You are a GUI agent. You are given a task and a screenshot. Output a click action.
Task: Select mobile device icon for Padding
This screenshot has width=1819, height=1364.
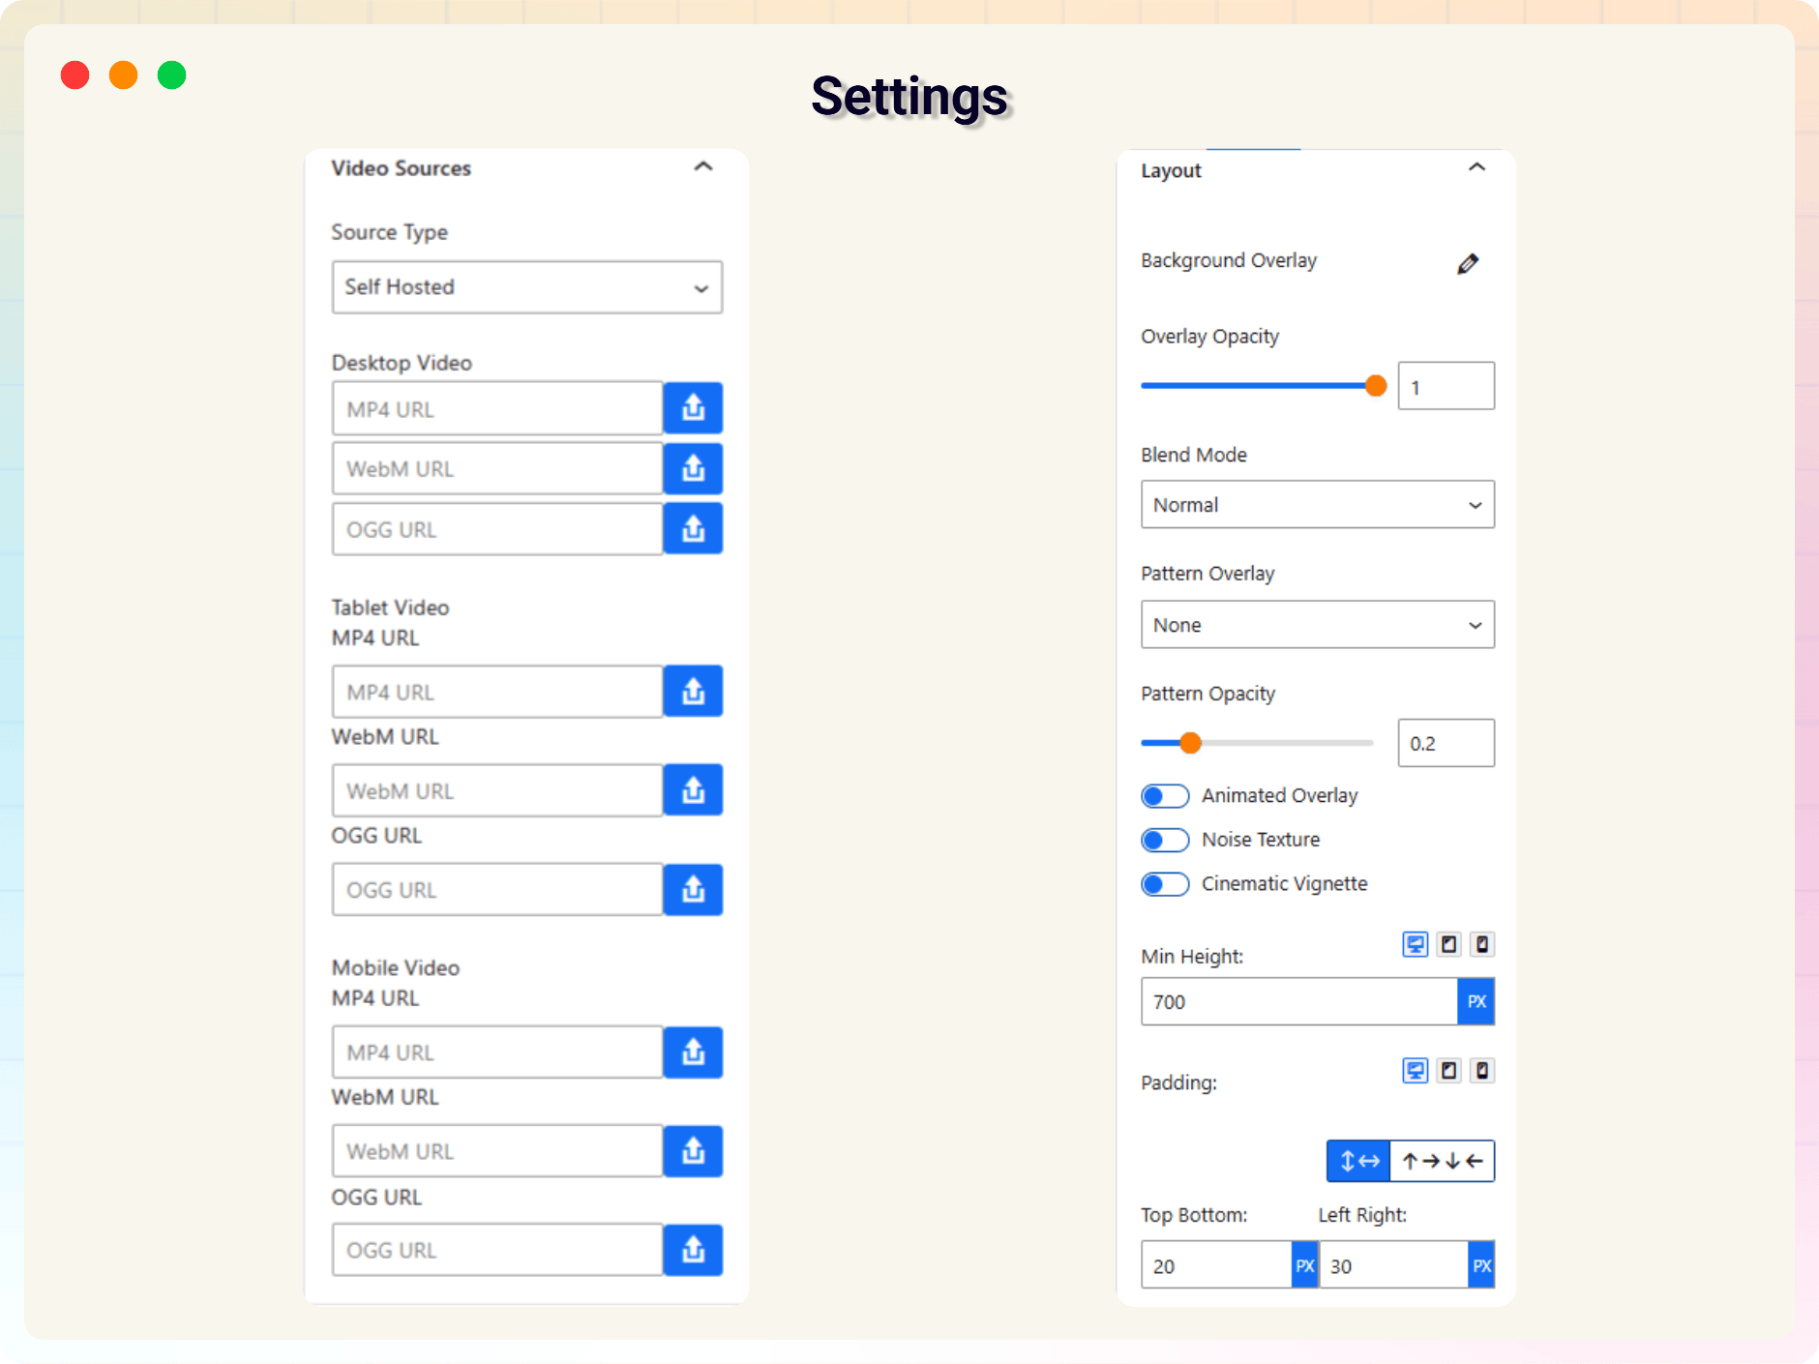1482,1071
